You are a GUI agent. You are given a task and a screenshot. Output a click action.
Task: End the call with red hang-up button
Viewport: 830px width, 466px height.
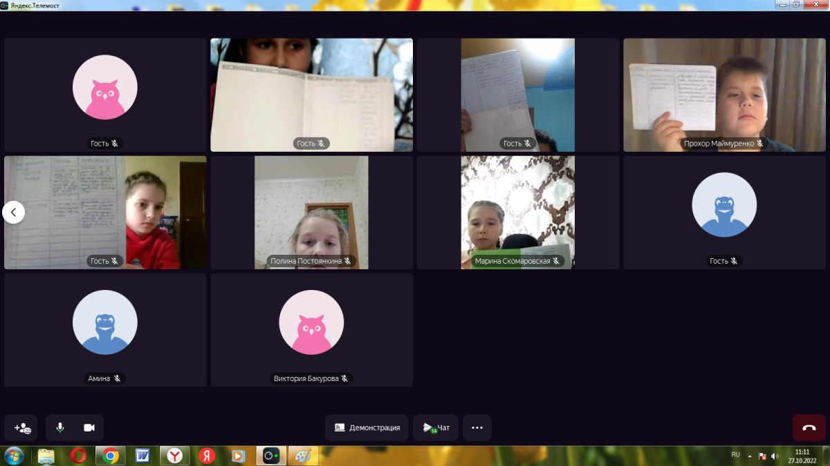[809, 428]
